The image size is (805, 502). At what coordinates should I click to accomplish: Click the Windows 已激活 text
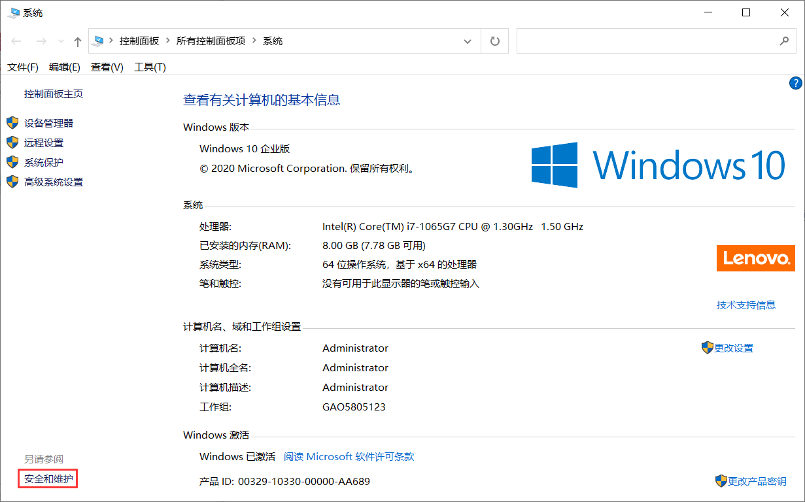click(x=237, y=456)
